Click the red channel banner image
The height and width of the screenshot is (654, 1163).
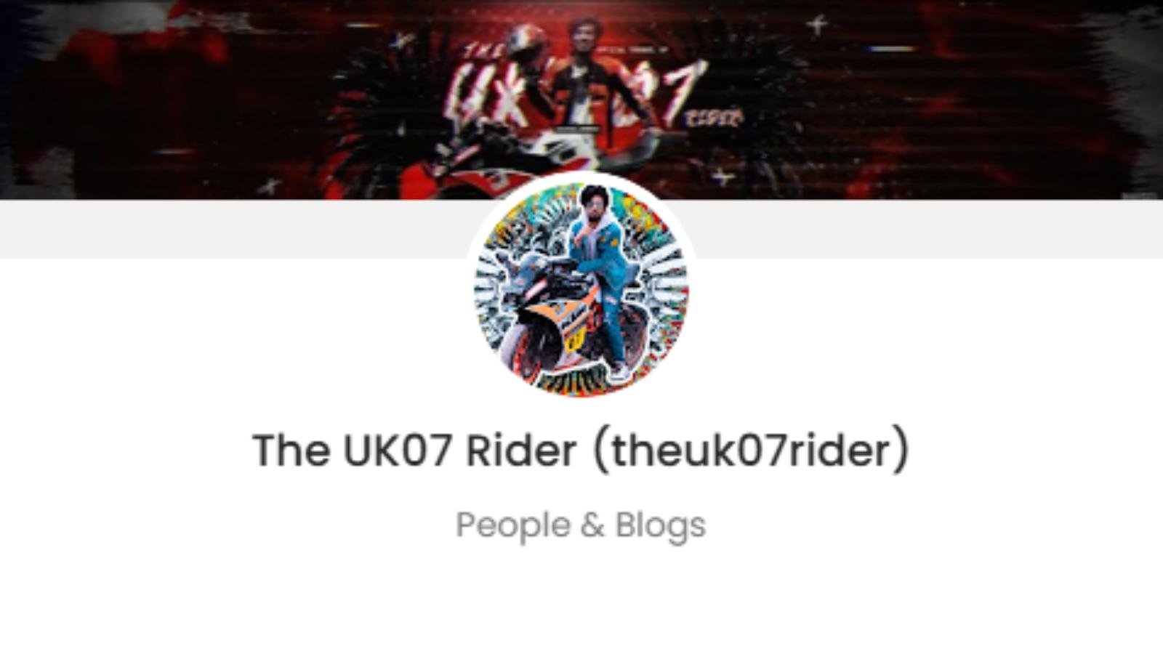581,100
